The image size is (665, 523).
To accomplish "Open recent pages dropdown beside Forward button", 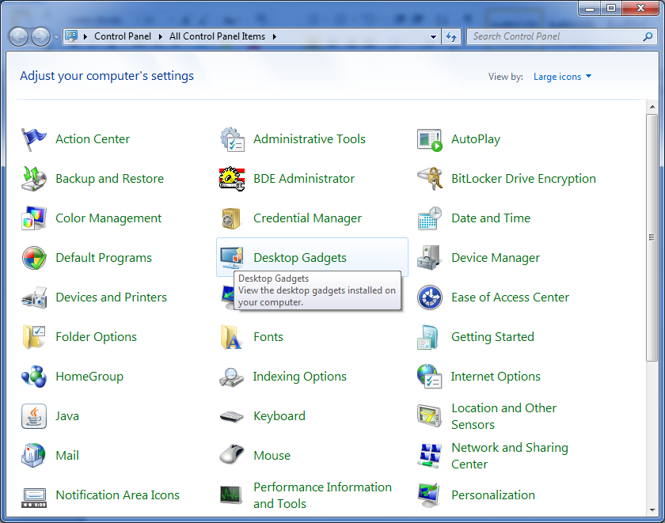I will 56,37.
